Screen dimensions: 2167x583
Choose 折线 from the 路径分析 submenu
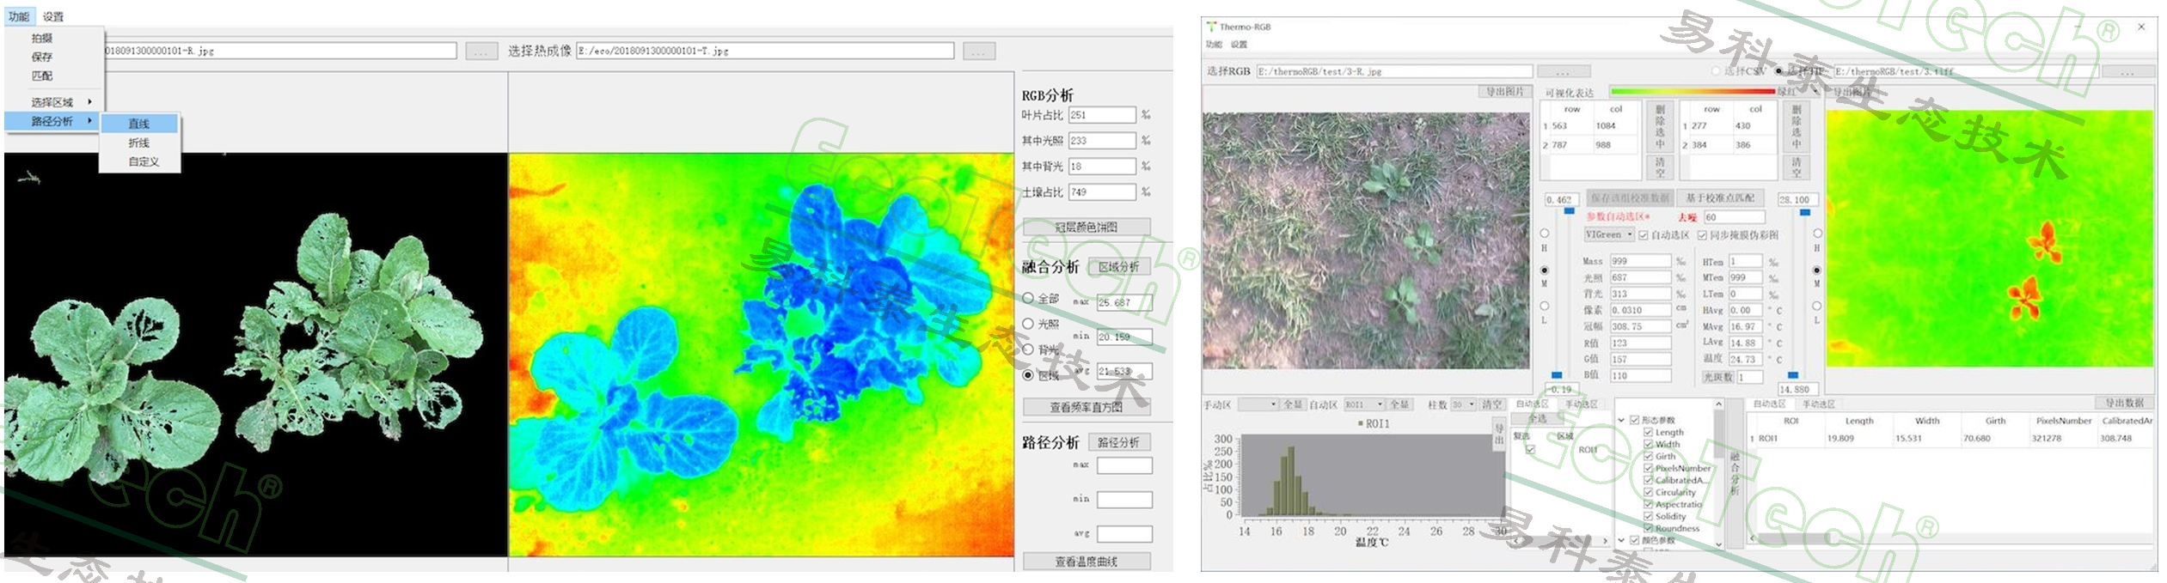(139, 143)
